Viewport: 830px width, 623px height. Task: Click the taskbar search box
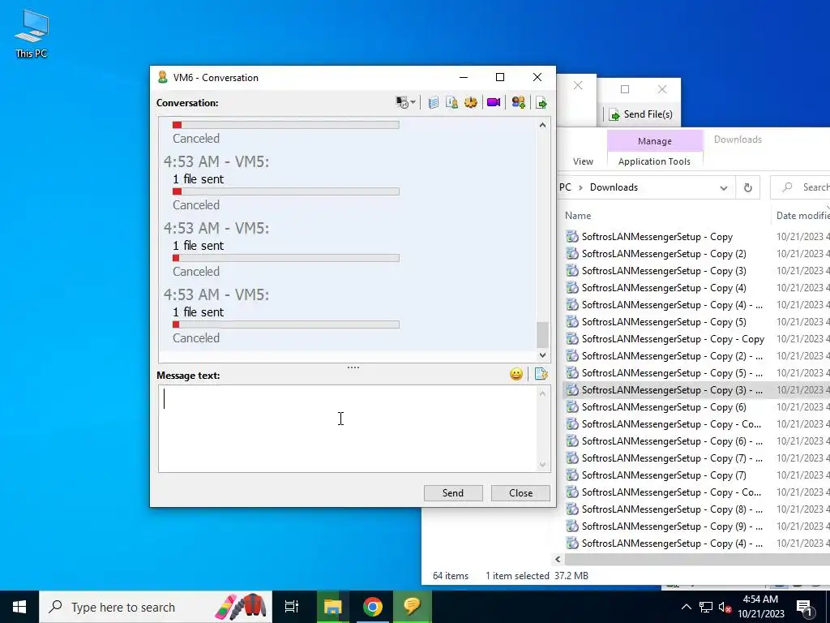[x=156, y=607]
